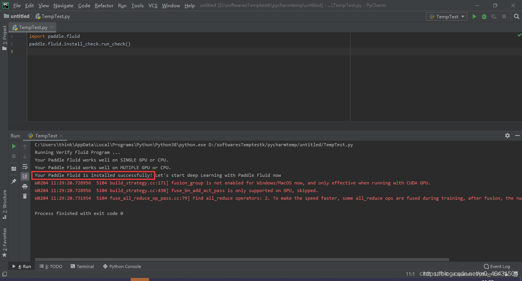Toggle scroll to end of console
The height and width of the screenshot is (281, 522).
(25, 176)
